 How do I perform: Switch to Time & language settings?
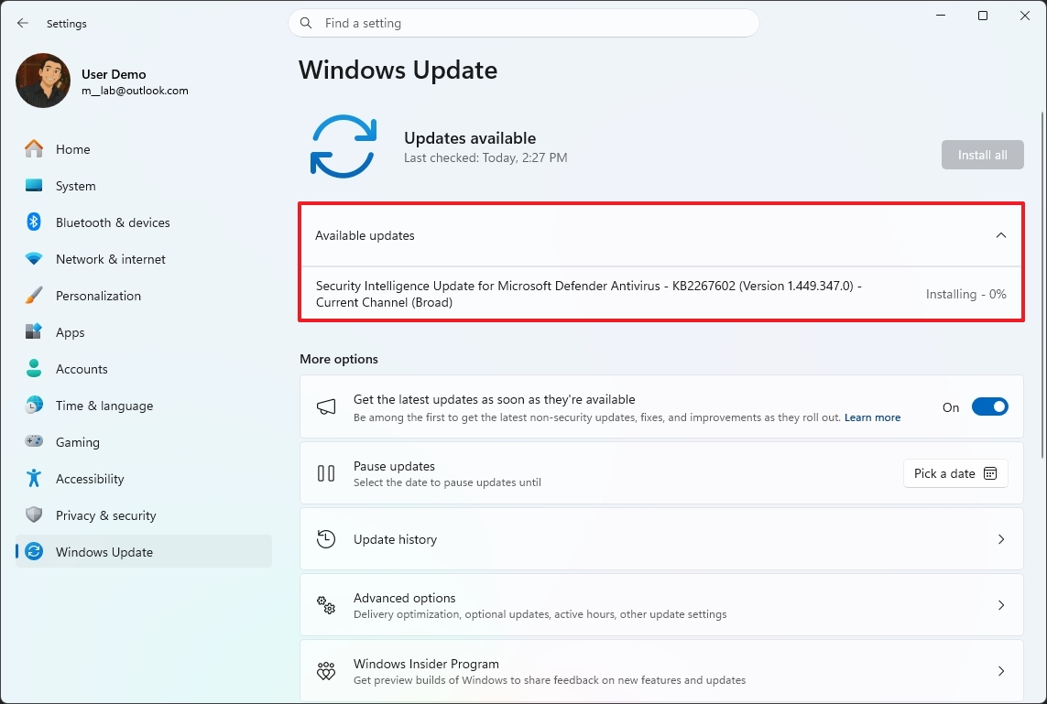click(x=103, y=405)
